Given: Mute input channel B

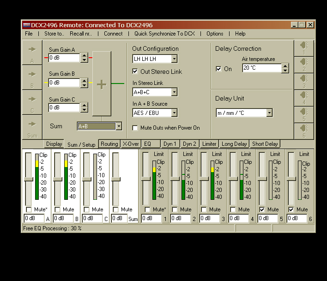Looking at the screenshot, I should [57, 209].
